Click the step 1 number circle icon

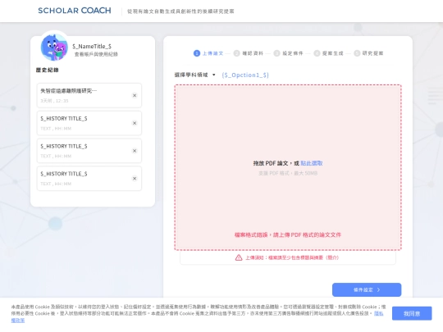197,53
